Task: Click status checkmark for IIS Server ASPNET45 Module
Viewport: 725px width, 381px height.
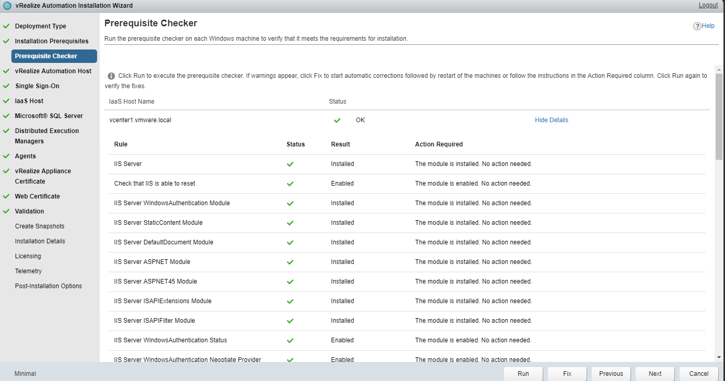Action: point(290,282)
